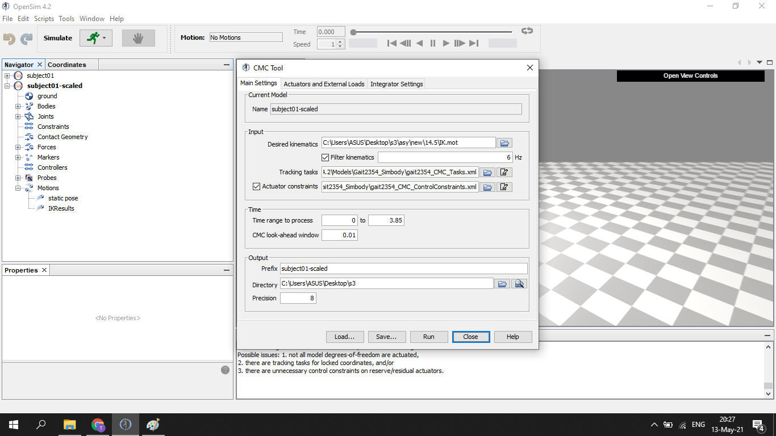Click the hand stop-simulation button
The height and width of the screenshot is (436, 776).
tap(138, 38)
